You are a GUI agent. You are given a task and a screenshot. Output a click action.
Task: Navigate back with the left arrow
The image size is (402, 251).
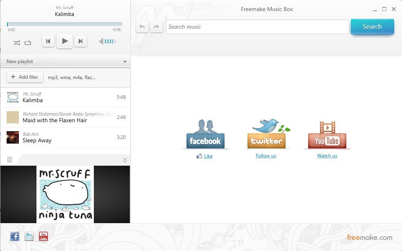[142, 27]
